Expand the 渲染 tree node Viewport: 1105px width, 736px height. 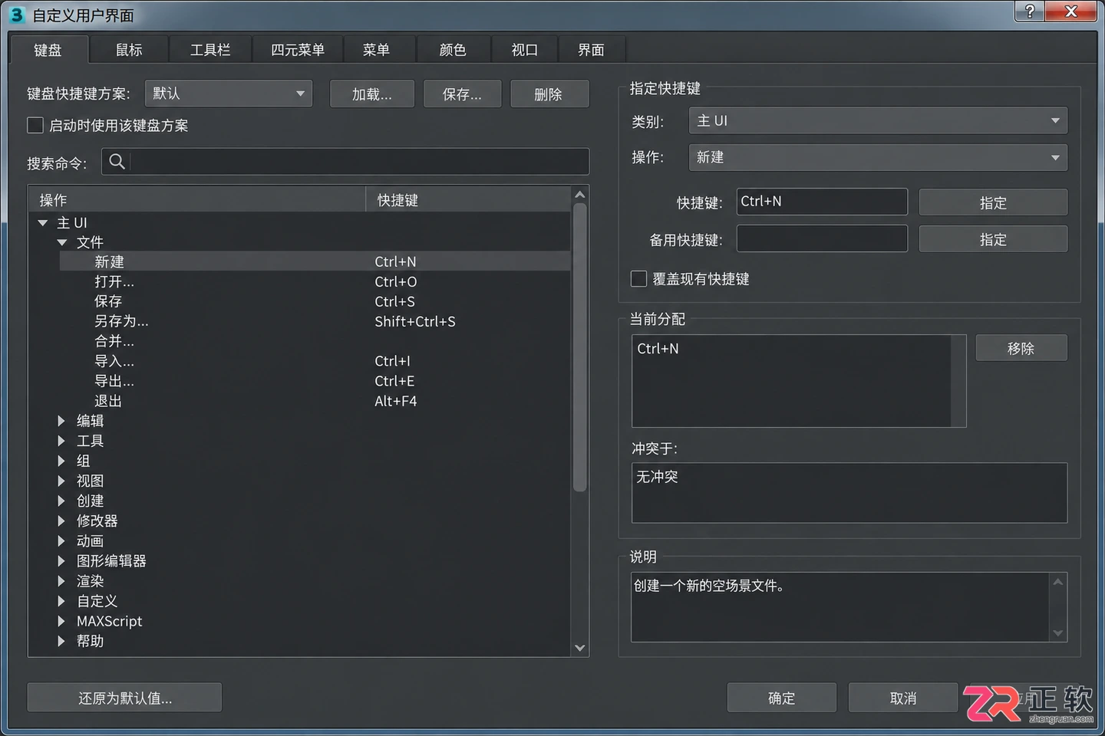(x=61, y=580)
